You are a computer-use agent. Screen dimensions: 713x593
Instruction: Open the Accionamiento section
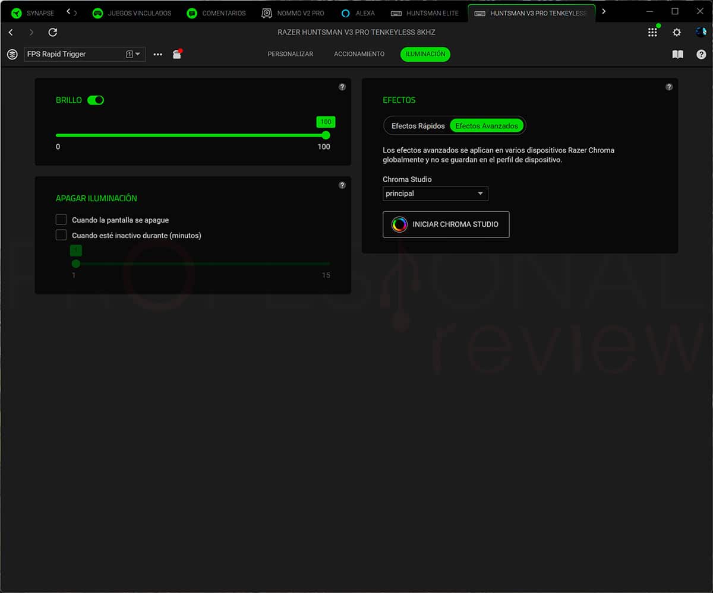359,54
